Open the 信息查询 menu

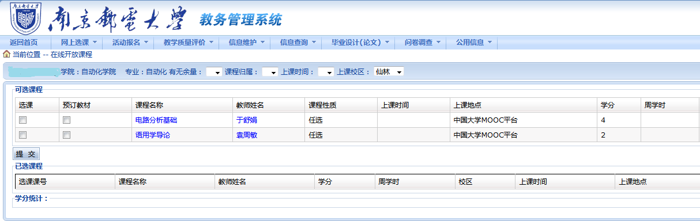click(x=294, y=42)
